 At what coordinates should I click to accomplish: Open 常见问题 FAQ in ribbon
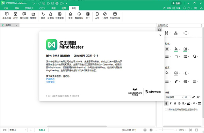24,16
